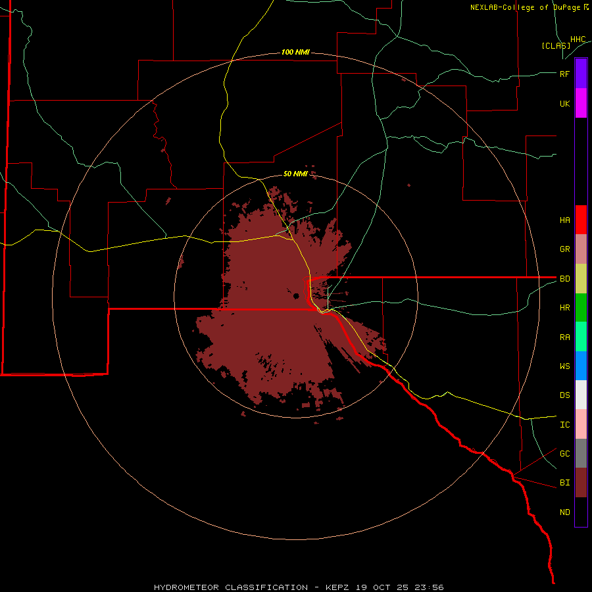Image resolution: width=592 pixels, height=592 pixels.
Task: Click the Hydrometeor Classification KEPZ title caption
Action: [299, 587]
